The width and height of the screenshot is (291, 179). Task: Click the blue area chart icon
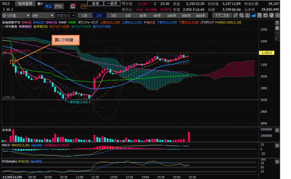(253, 15)
